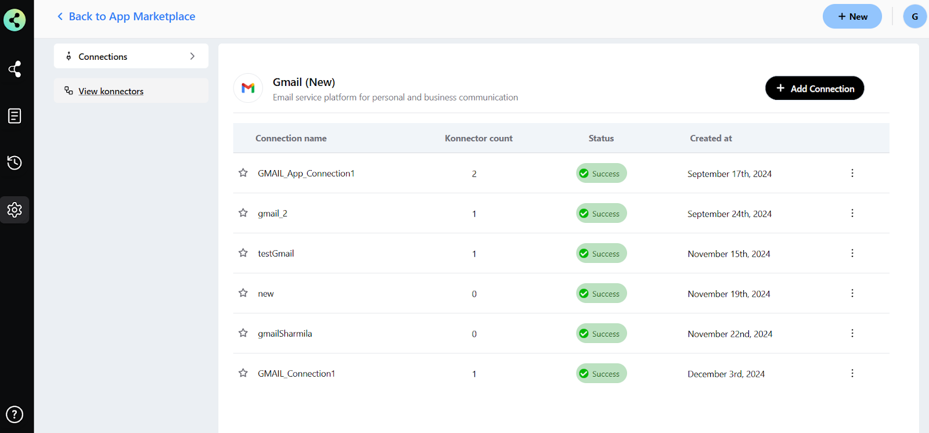Screen dimensions: 929x433
Task: Click Success badge for gmail_2
Action: [x=602, y=213]
